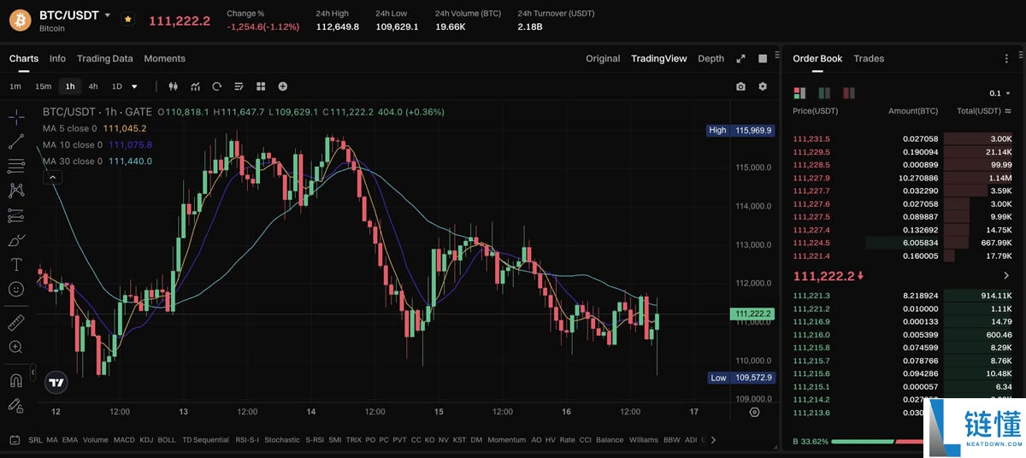Switch to Original chart view
Viewport: 1026px width, 458px height.
click(603, 59)
